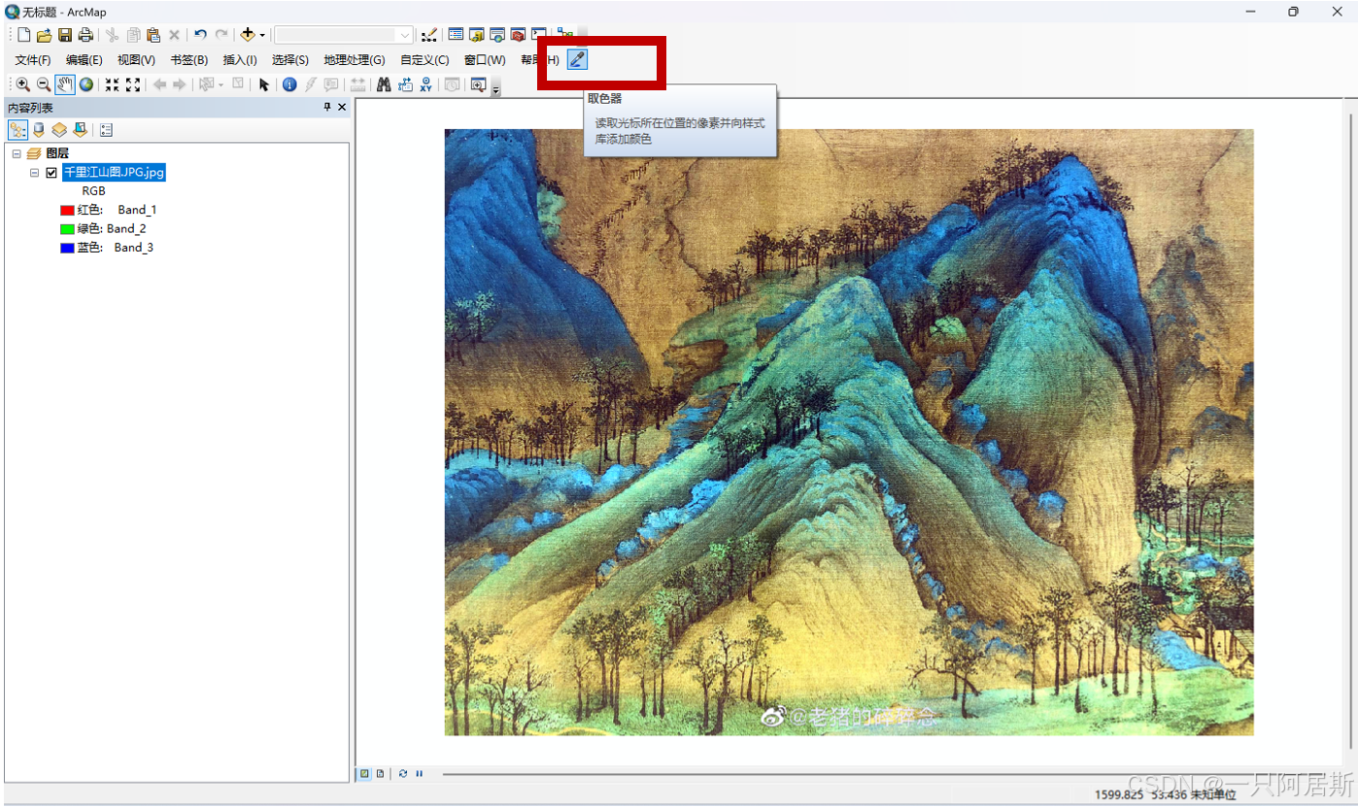This screenshot has height=807, width=1358.
Task: Open the map scale combo box
Action: tap(344, 35)
